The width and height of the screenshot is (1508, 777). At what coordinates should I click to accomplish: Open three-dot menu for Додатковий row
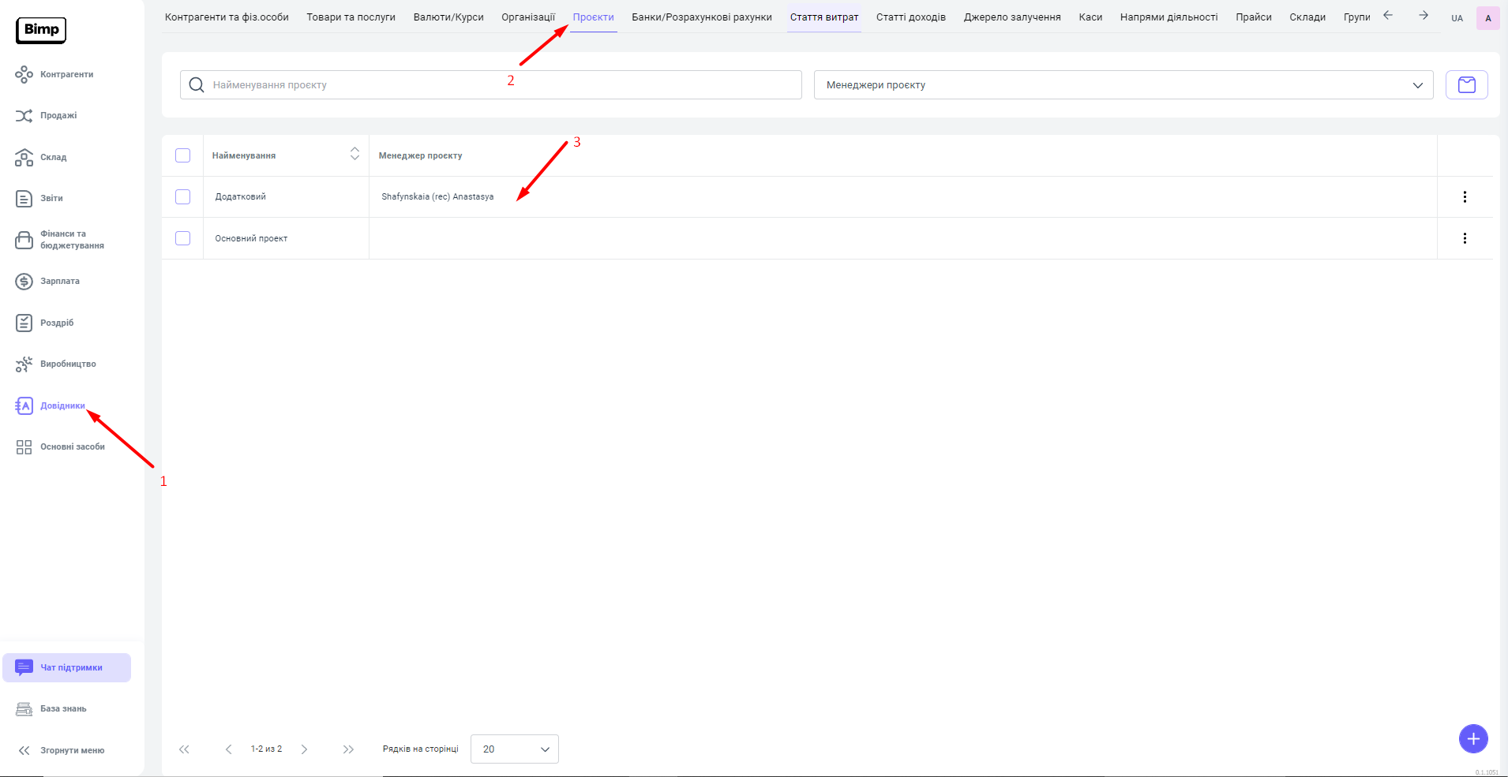click(1465, 197)
